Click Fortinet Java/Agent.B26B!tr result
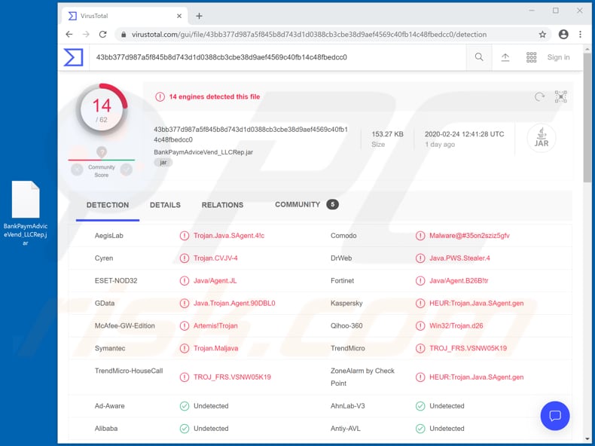This screenshot has height=446, width=595. pos(459,281)
